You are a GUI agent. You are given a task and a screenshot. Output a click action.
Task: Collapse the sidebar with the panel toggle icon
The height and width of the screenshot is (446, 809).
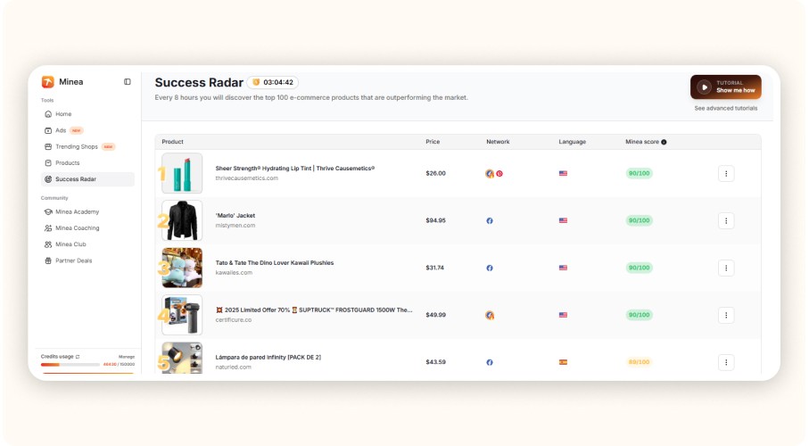click(x=128, y=81)
